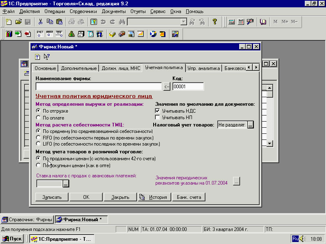Toggle 'Учитывать НДС' checkbox
The width and height of the screenshot is (326, 244).
tap(157, 111)
